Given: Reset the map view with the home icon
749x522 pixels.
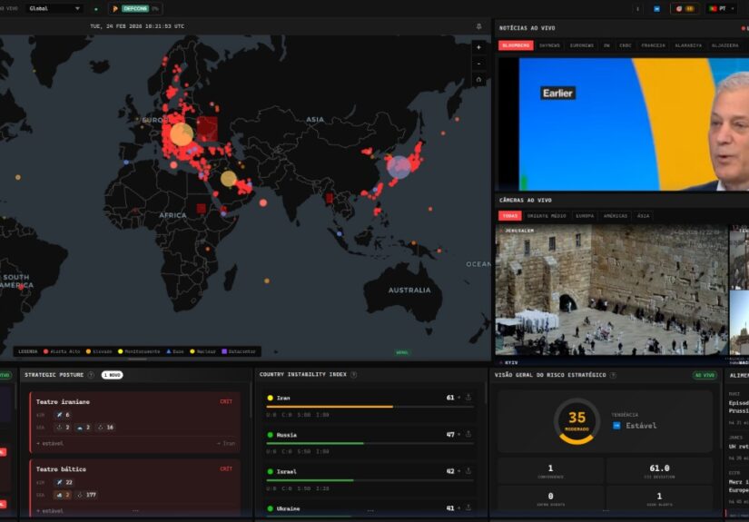Looking at the screenshot, I should pos(478,79).
